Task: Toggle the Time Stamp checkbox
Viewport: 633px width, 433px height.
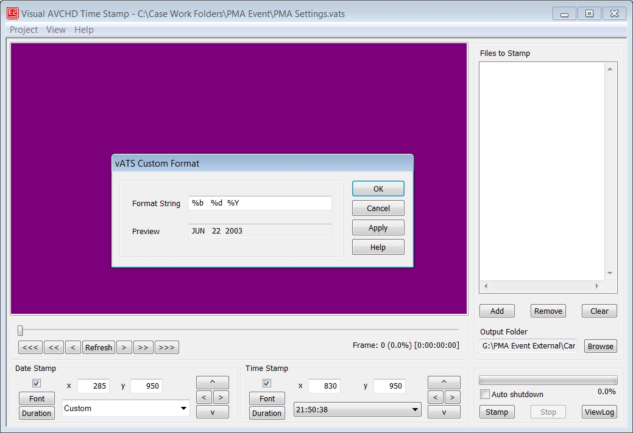Action: [266, 383]
